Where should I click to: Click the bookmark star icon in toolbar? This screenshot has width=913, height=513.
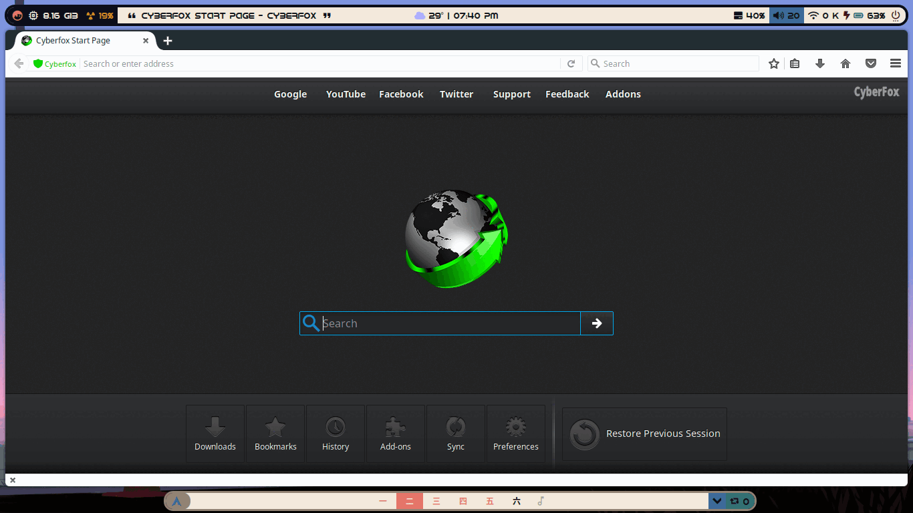[x=774, y=63]
